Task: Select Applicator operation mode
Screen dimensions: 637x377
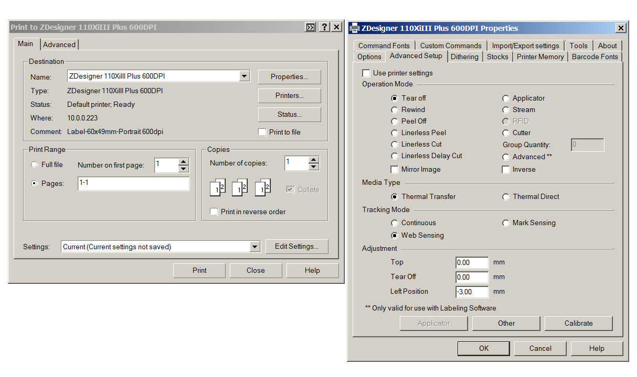Action: click(x=506, y=98)
